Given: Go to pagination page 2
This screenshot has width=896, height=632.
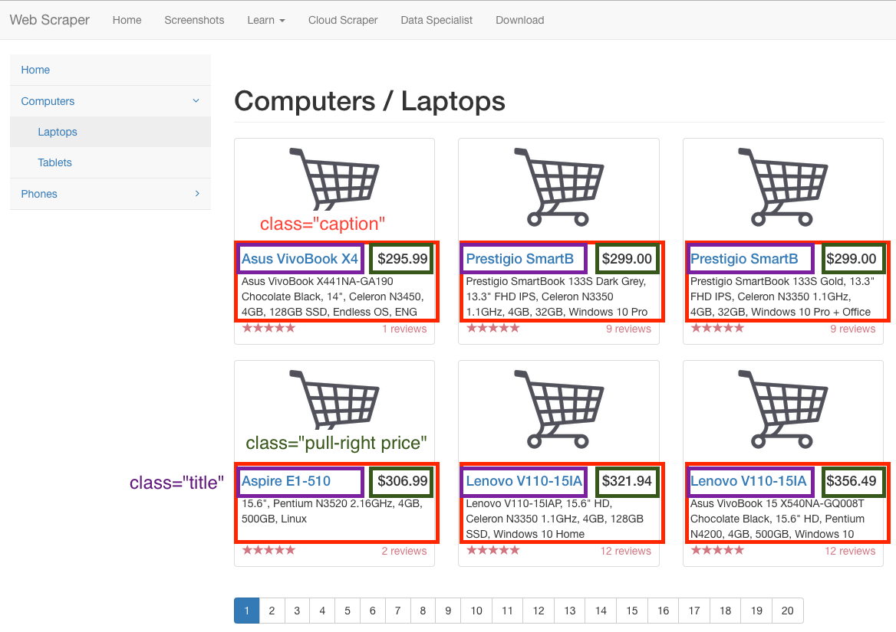Looking at the screenshot, I should (272, 611).
